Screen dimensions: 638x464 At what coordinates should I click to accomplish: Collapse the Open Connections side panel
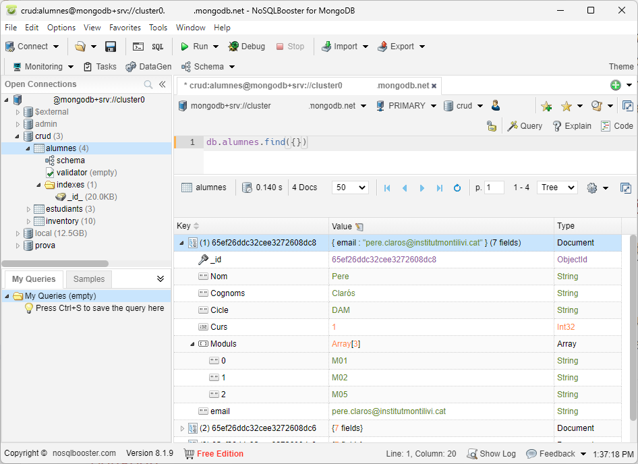[x=163, y=84]
